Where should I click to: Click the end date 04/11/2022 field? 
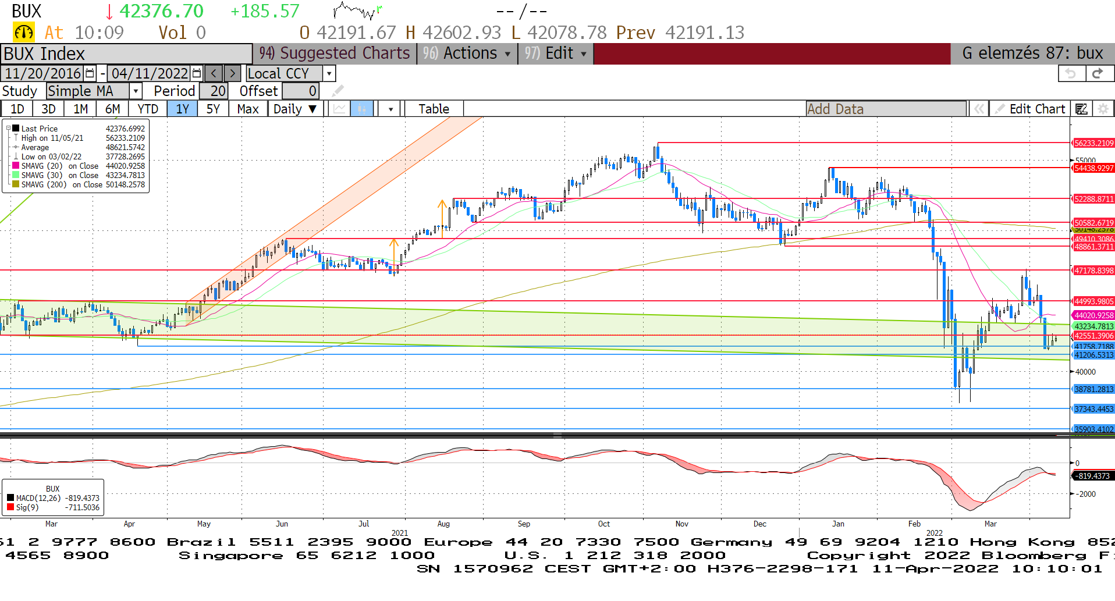pyautogui.click(x=150, y=73)
